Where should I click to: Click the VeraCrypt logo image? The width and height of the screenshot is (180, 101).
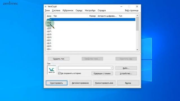[51, 70]
